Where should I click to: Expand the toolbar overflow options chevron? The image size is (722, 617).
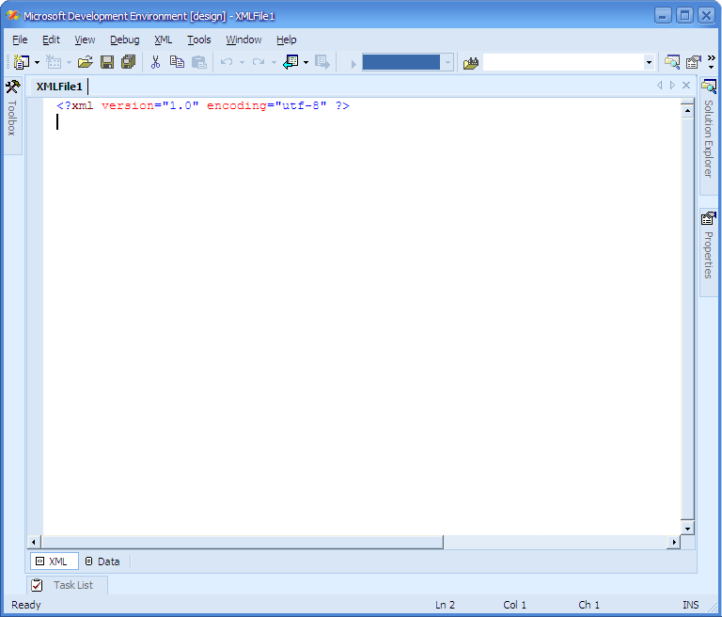[x=712, y=62]
